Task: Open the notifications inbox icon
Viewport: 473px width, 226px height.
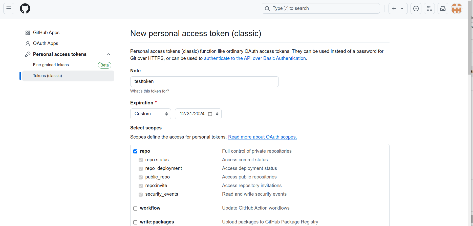Action: click(x=443, y=9)
